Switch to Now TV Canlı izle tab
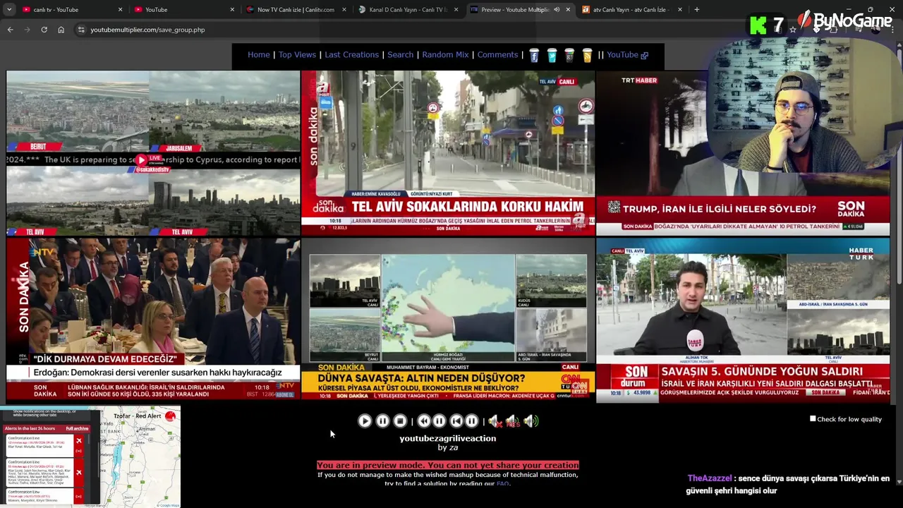The width and height of the screenshot is (903, 508). coord(296,10)
